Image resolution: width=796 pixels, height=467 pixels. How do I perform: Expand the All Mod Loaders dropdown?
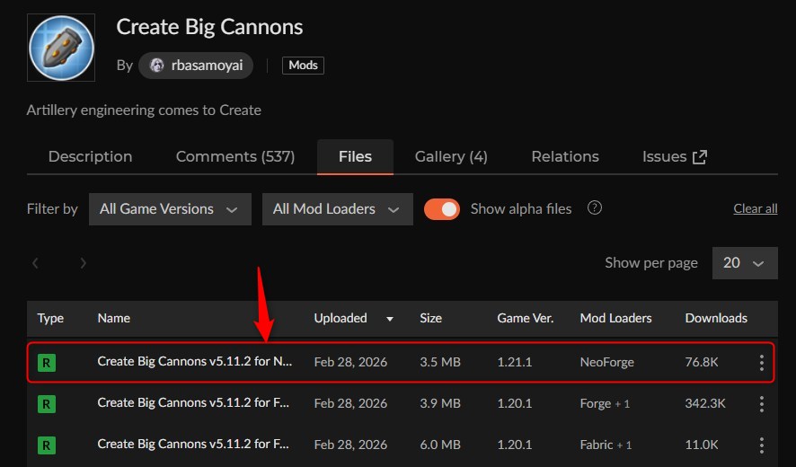coord(338,209)
